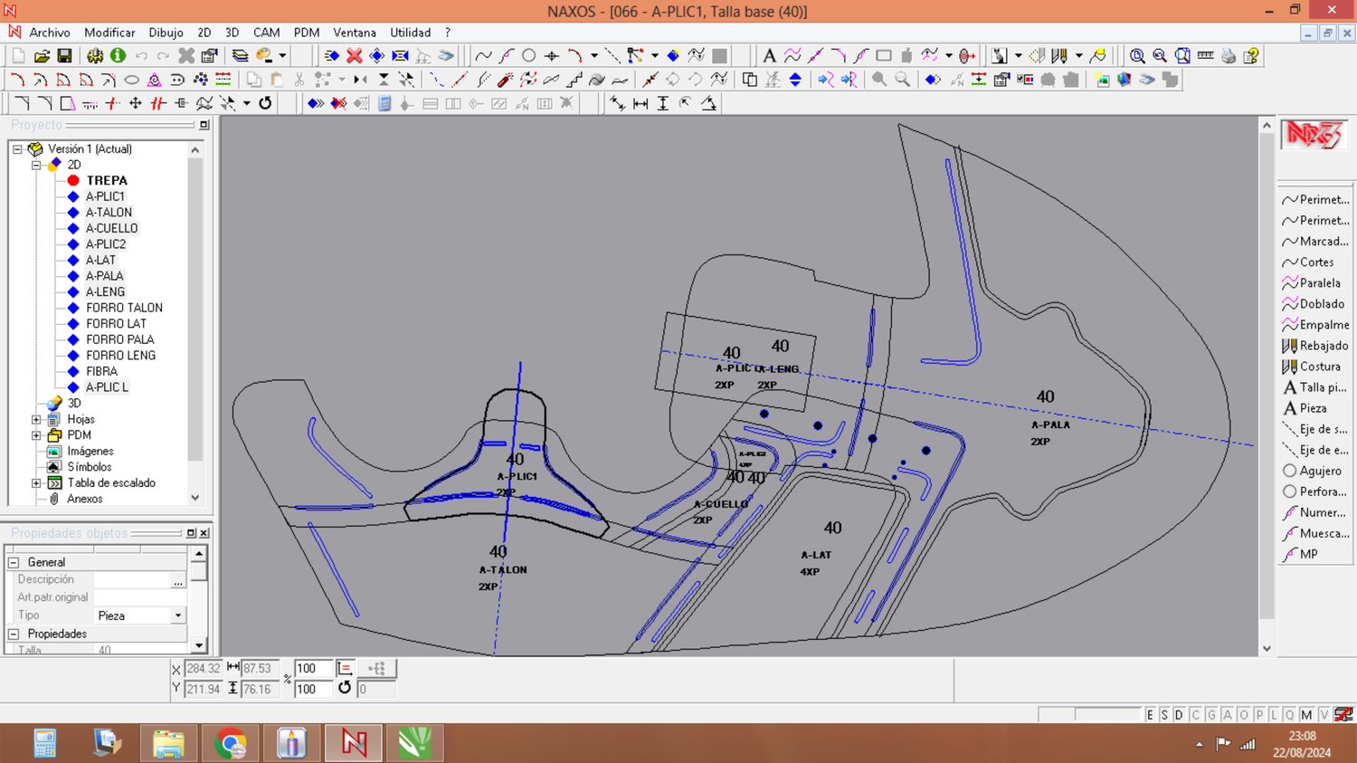Select the ellipse tool in second toolbar row

pos(131,80)
